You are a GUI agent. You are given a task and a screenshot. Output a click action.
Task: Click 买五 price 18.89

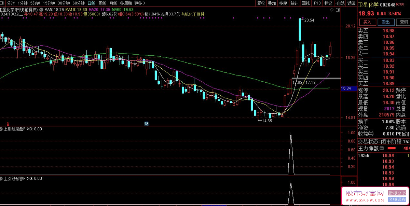(x=388, y=84)
